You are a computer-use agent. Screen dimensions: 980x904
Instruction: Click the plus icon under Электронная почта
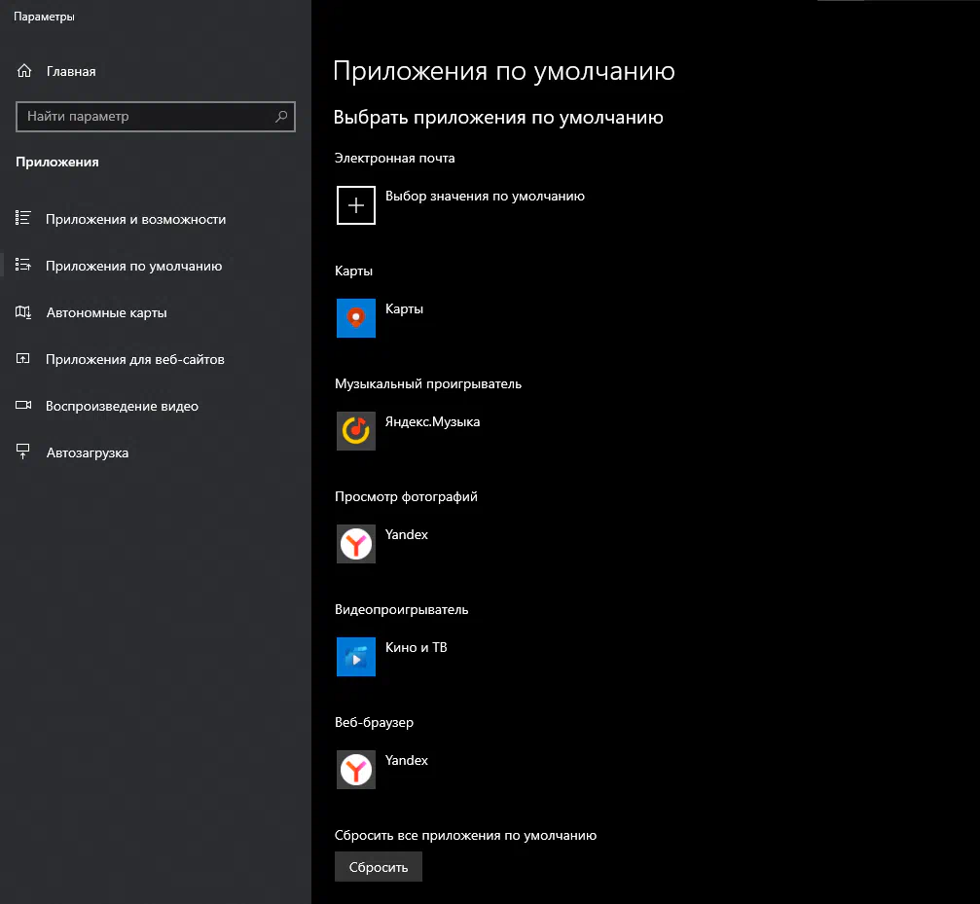click(x=355, y=205)
